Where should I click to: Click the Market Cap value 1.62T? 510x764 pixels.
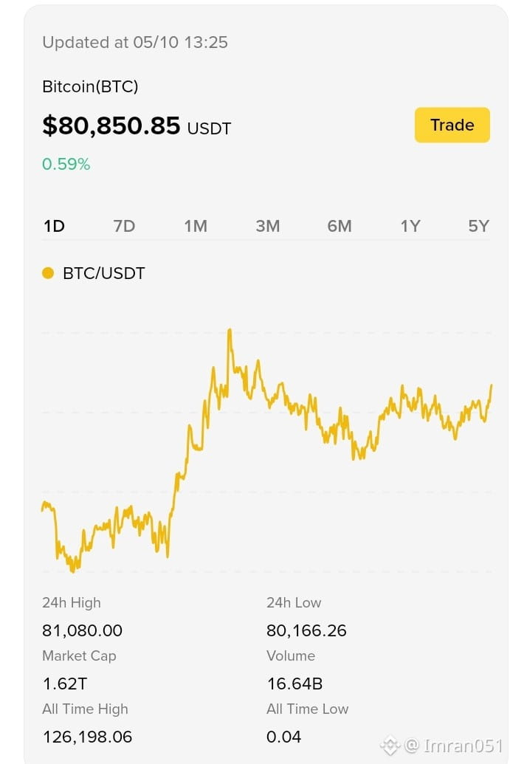pyautogui.click(x=64, y=684)
